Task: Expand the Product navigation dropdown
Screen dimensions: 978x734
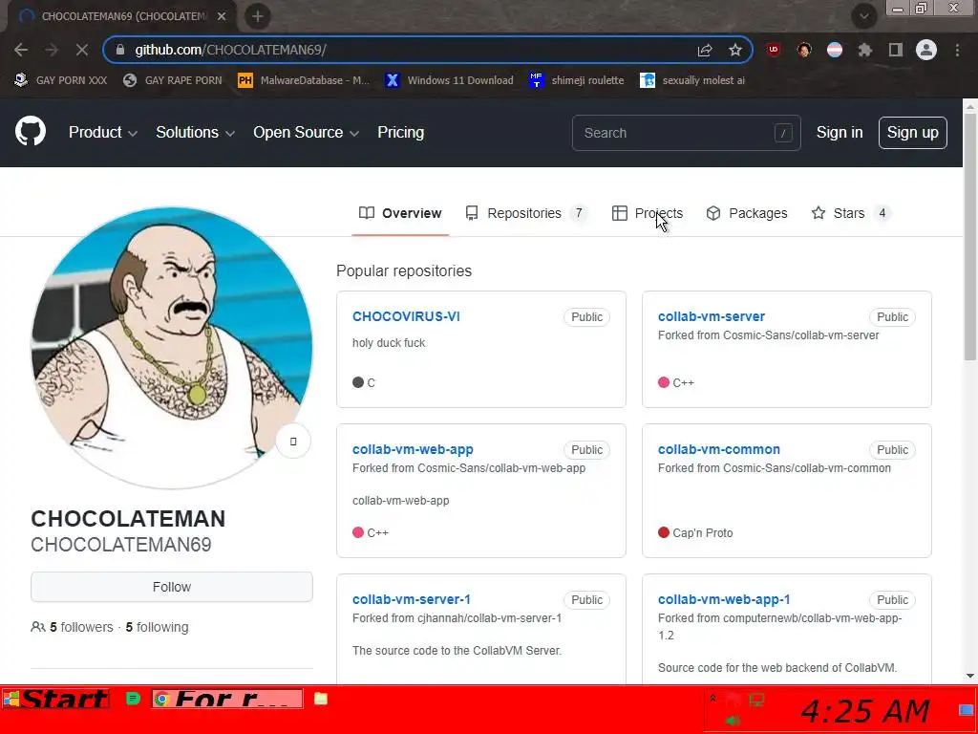Action: [x=103, y=132]
